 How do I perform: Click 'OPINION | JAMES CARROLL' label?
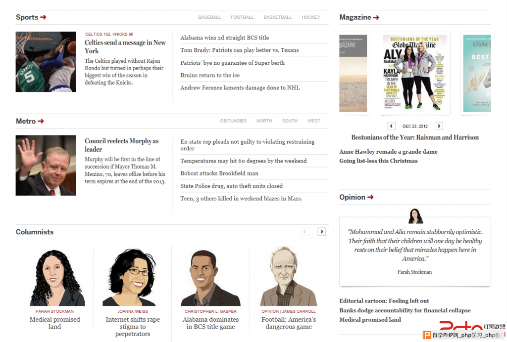pos(289,311)
